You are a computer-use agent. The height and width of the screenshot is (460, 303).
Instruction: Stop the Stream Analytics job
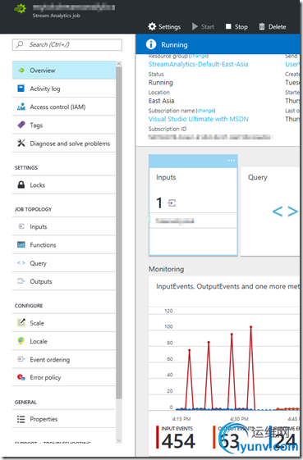[x=236, y=27]
